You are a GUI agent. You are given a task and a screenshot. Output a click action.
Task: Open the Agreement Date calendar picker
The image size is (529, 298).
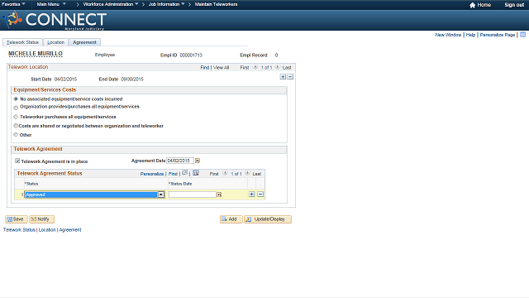point(198,161)
